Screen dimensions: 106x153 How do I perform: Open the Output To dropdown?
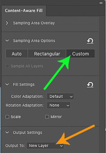point(45,146)
